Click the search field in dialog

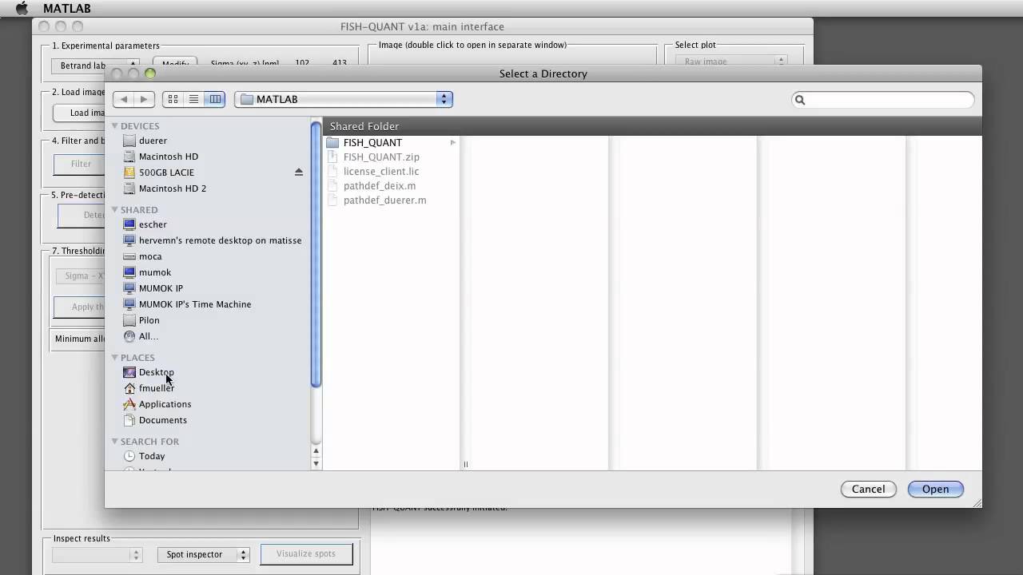(x=882, y=100)
